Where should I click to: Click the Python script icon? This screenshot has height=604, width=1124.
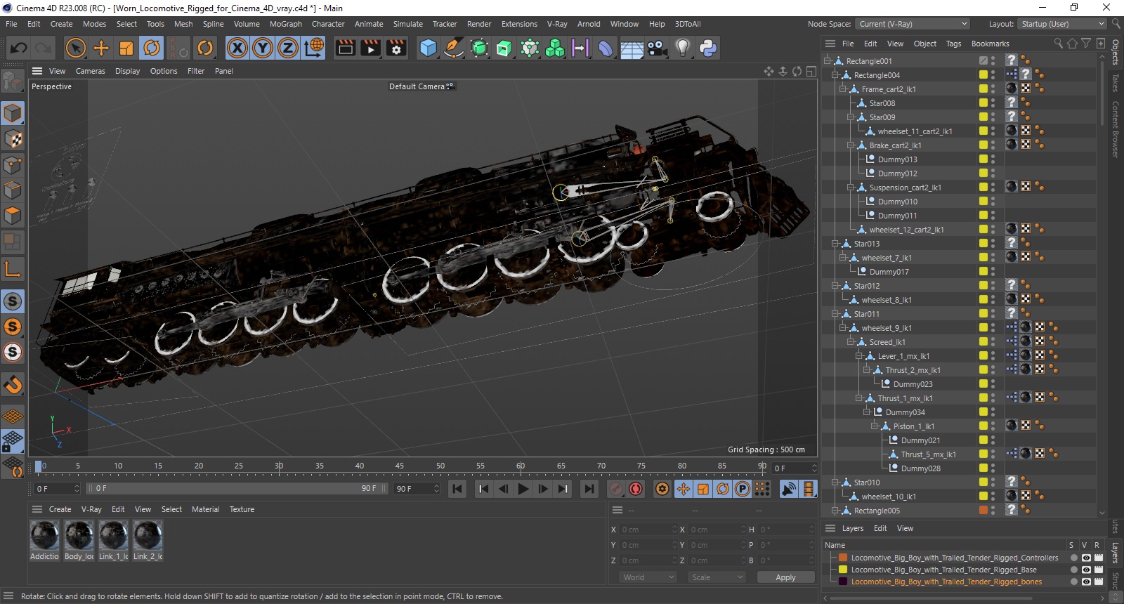coord(708,48)
